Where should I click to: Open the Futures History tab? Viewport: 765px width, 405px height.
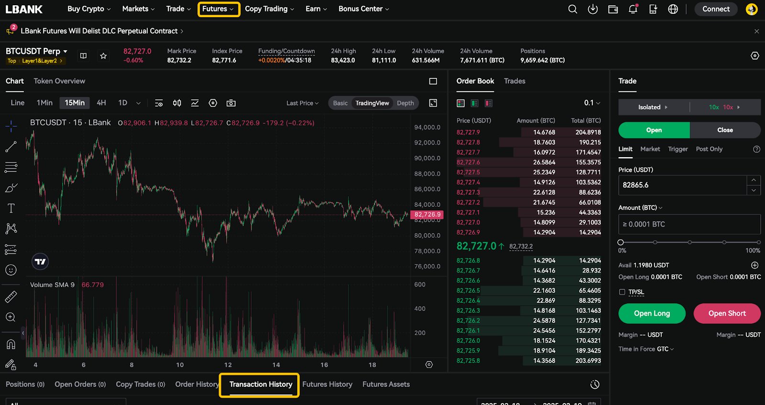tap(327, 384)
